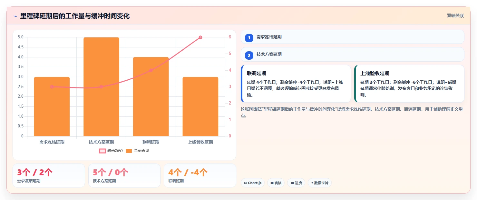Click the orange 当前表现 legend swatch
Viewport: 477px width, 200px height.
pyautogui.click(x=129, y=151)
